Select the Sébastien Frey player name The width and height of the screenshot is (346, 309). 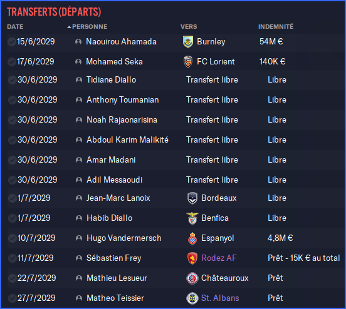[114, 258]
